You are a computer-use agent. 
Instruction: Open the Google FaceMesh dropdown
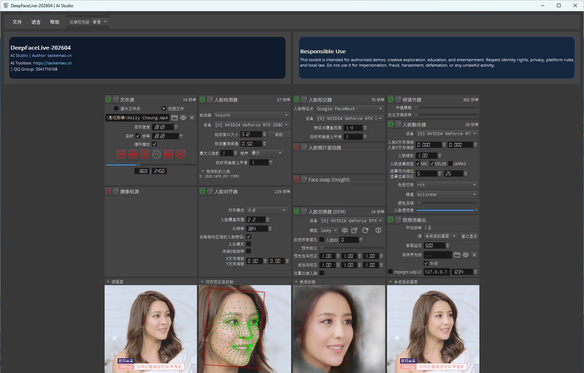pyautogui.click(x=350, y=109)
